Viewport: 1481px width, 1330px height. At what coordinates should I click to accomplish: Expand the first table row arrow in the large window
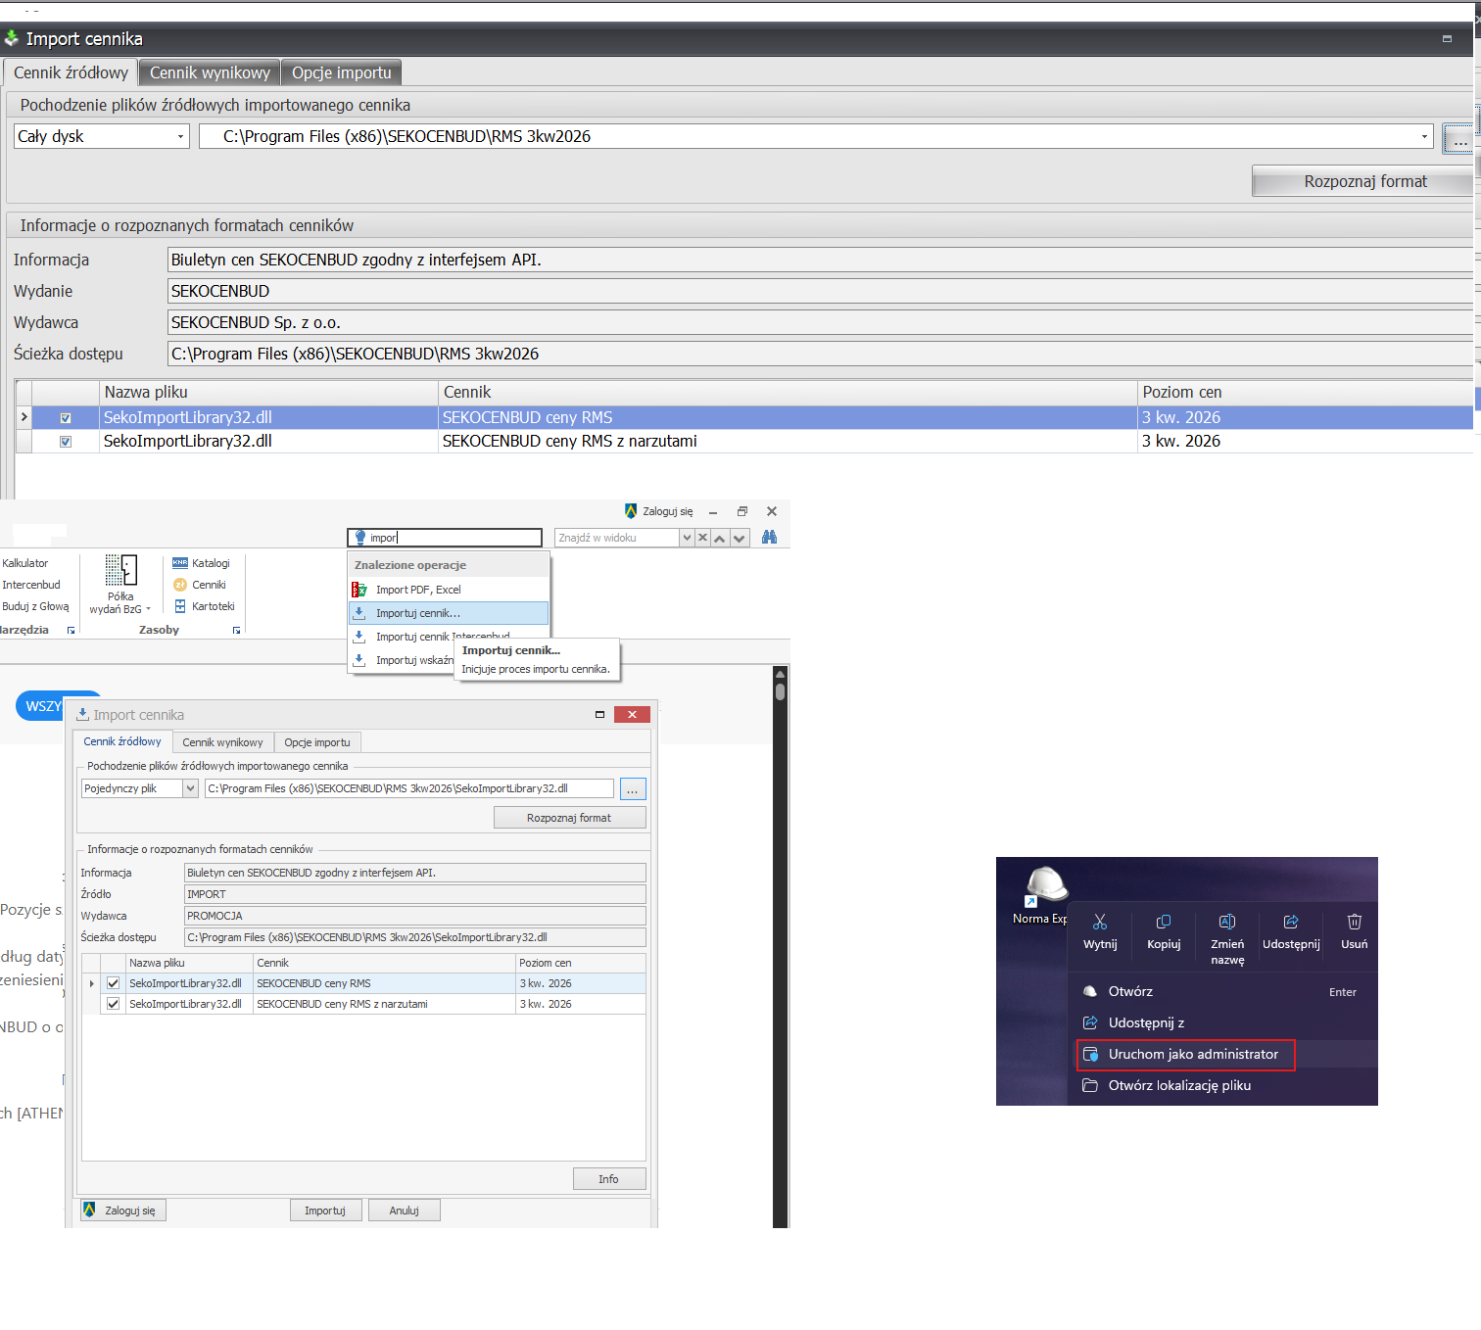click(24, 418)
